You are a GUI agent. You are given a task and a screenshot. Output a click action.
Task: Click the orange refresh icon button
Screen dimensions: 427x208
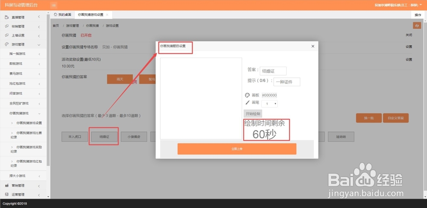click(417, 25)
